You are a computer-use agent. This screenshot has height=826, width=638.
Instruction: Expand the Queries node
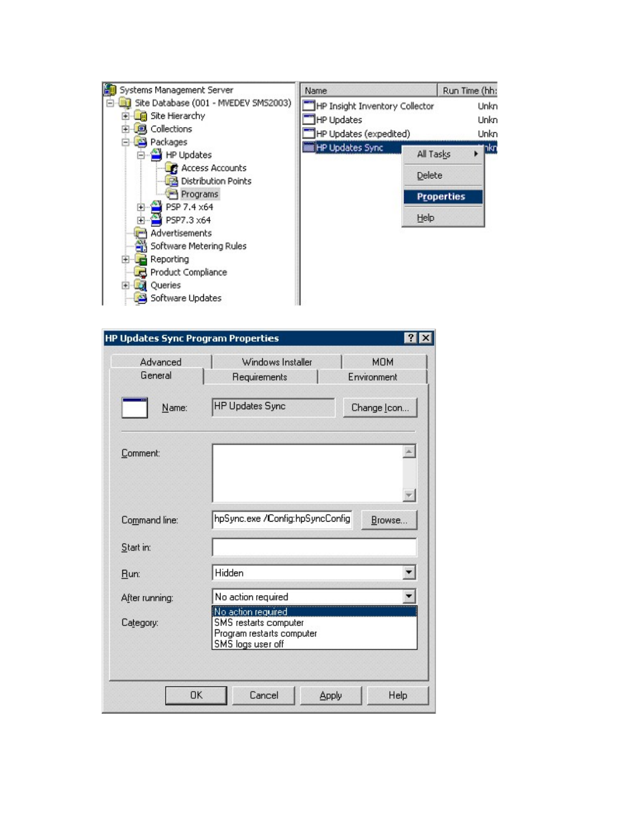[x=125, y=286]
